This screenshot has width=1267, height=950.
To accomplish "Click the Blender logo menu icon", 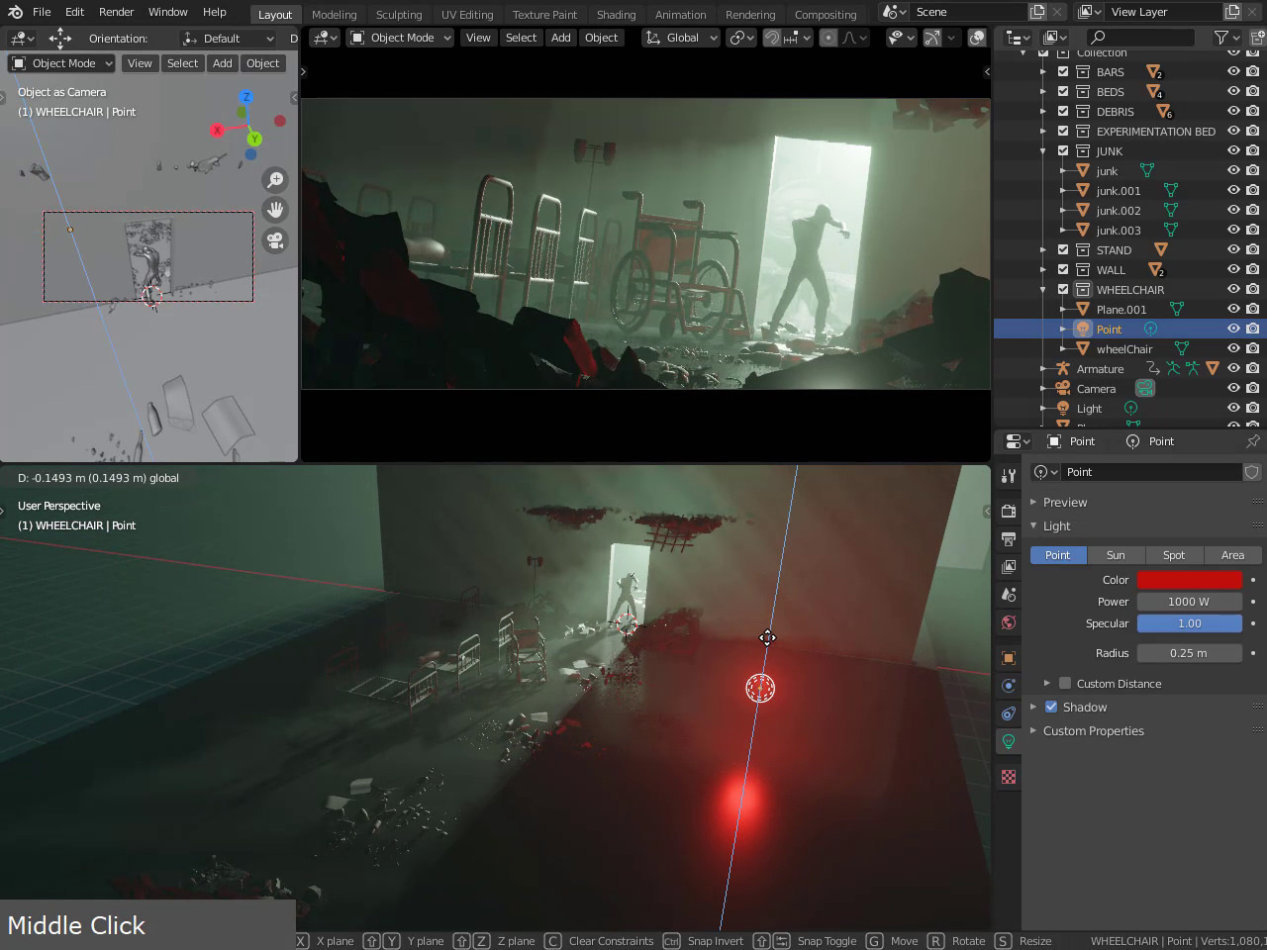I will click(x=15, y=12).
